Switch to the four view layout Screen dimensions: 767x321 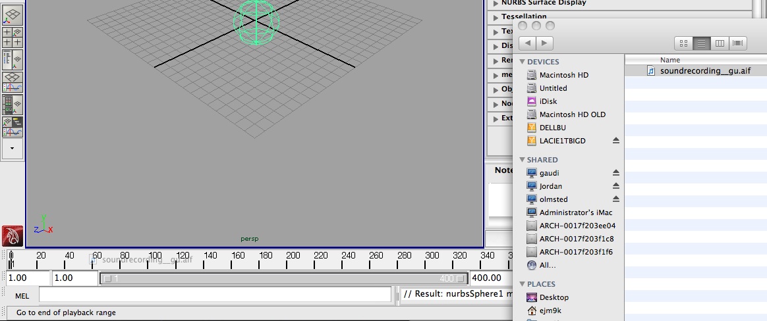tap(13, 37)
